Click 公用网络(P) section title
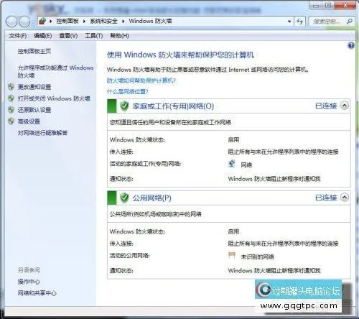This screenshot has height=319, width=359. click(151, 198)
